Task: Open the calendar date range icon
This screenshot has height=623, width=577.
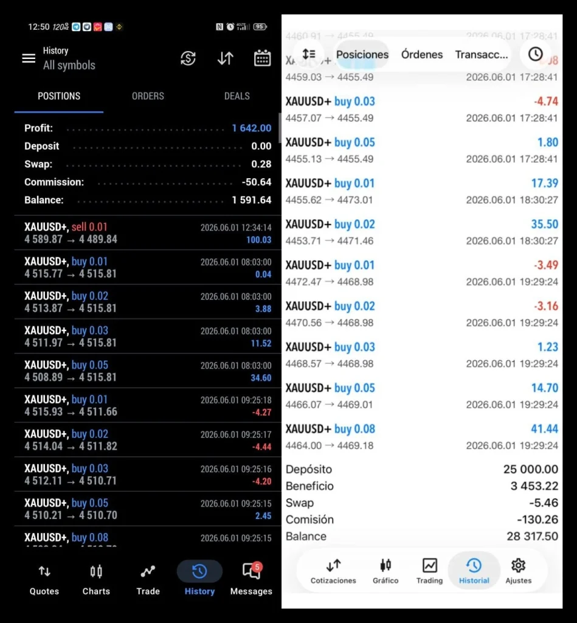Action: point(263,58)
